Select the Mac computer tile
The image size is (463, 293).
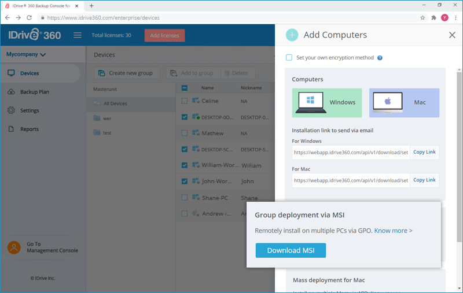point(404,103)
